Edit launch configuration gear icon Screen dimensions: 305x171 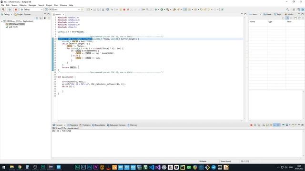click(82, 9)
